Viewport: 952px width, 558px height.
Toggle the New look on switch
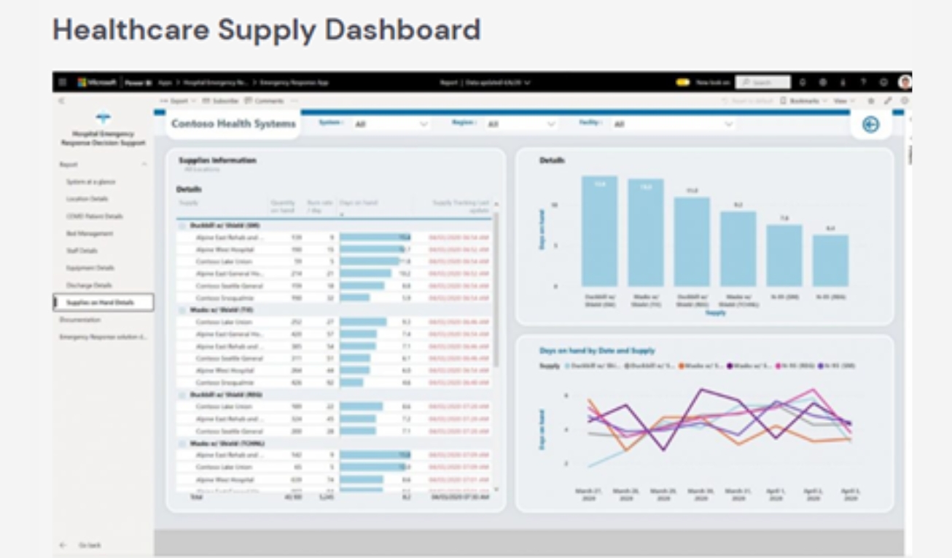coord(682,82)
